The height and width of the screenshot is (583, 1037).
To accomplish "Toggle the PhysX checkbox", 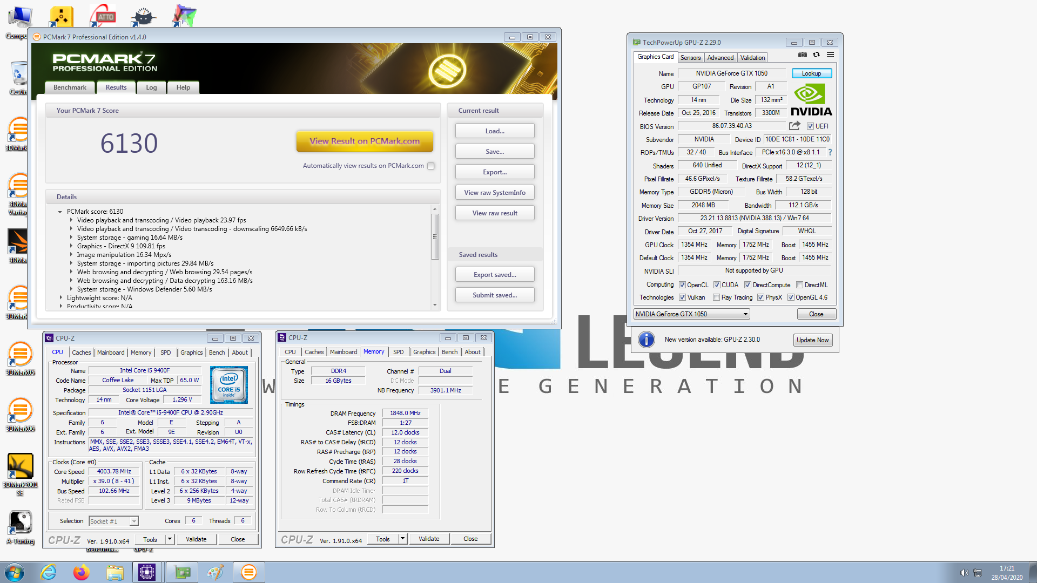I will [x=760, y=297].
